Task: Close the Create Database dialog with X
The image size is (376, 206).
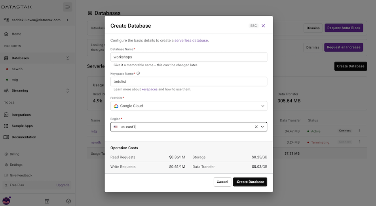Action: pos(263,26)
